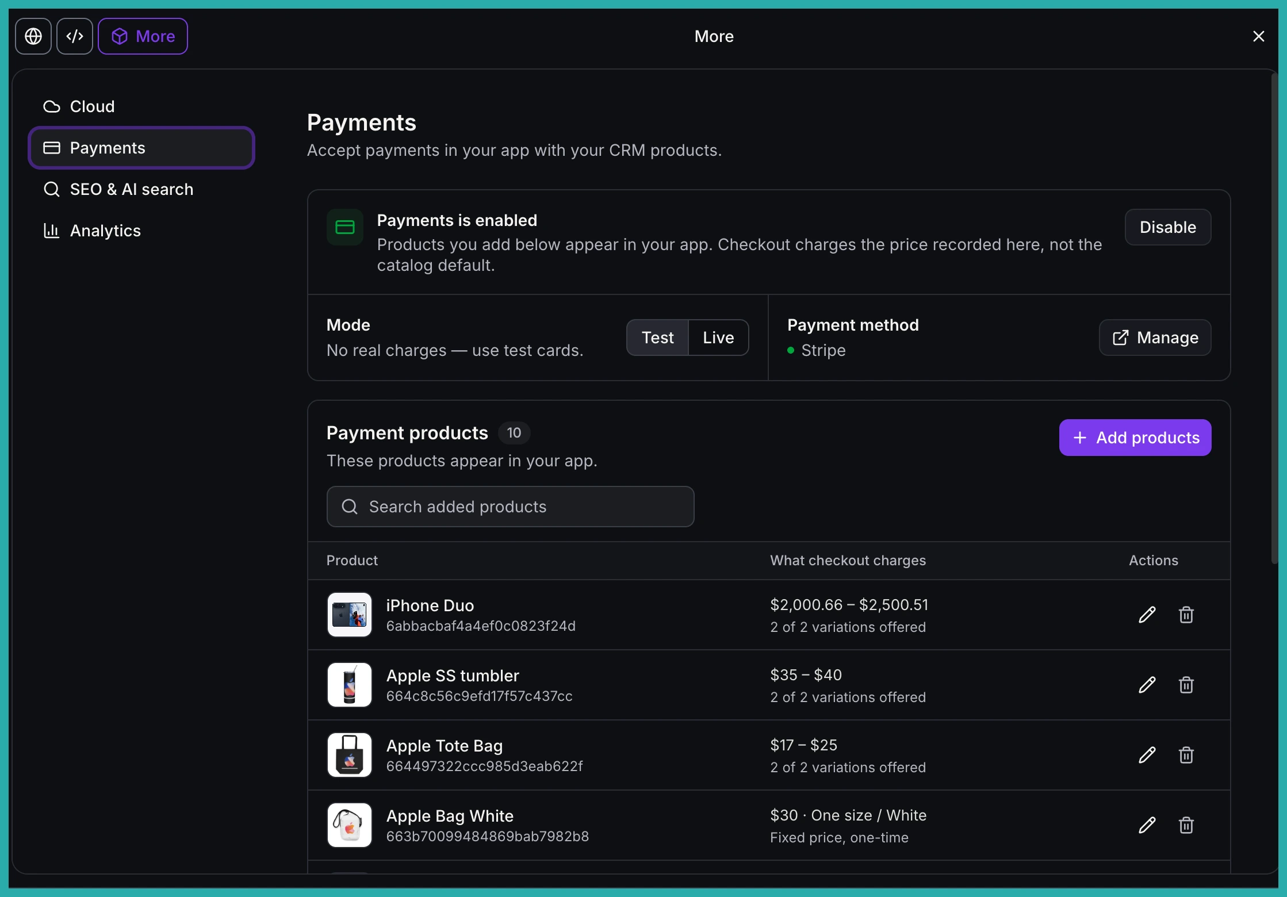Manage the Stripe payment method
The width and height of the screenshot is (1287, 897).
point(1155,338)
